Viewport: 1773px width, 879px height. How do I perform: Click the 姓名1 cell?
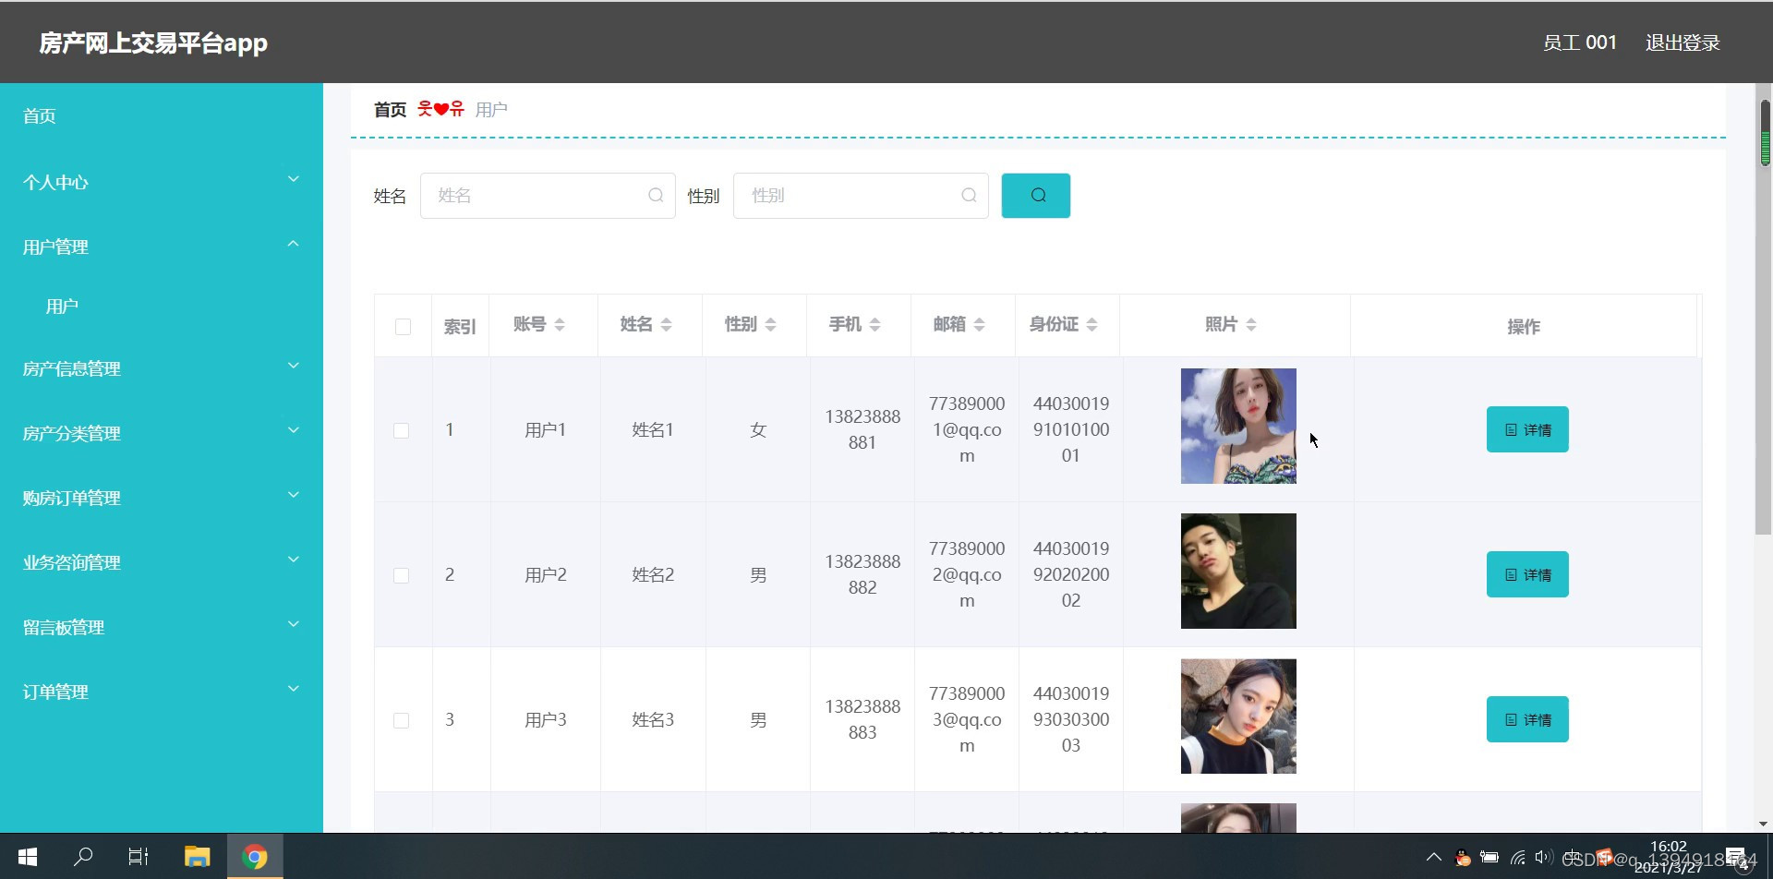point(653,430)
